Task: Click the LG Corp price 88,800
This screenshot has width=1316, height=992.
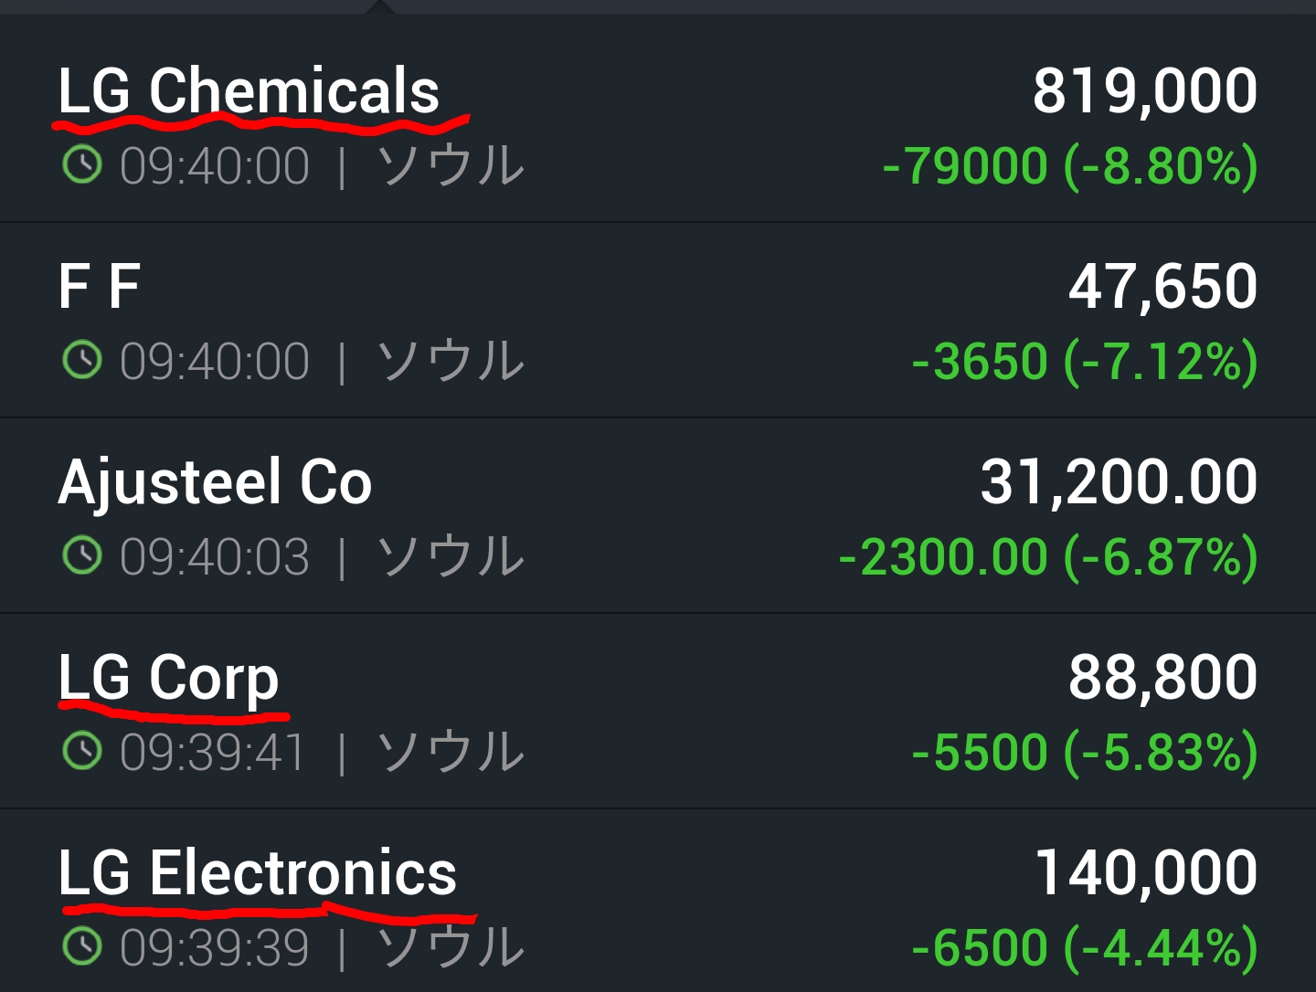Action: (x=1162, y=678)
